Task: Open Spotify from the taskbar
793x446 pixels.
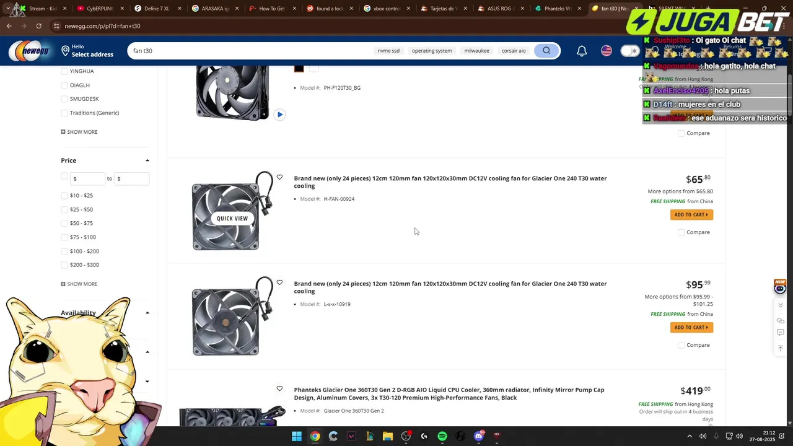Action: pos(442,437)
